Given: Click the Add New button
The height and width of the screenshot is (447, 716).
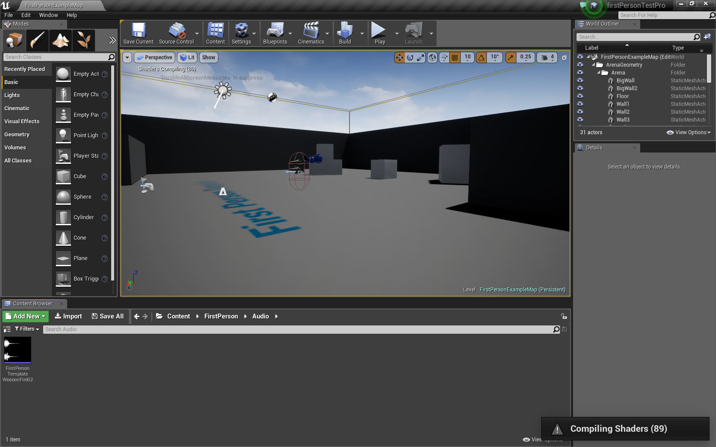Looking at the screenshot, I should coord(25,316).
